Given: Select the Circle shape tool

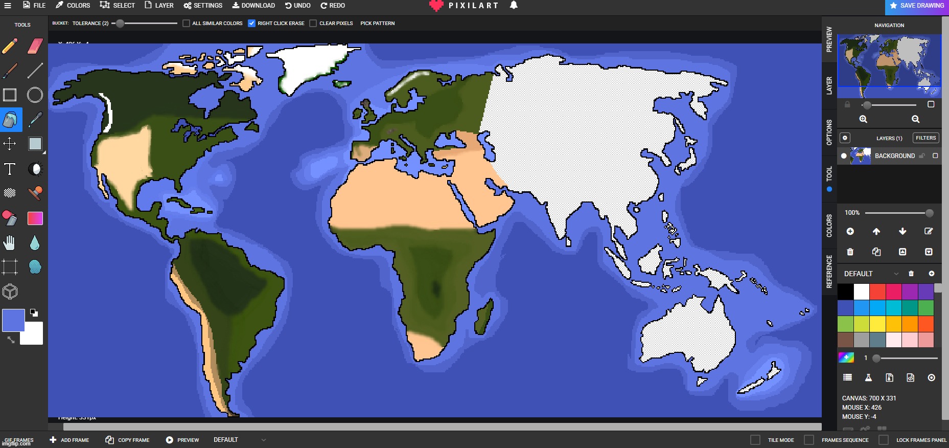Looking at the screenshot, I should [x=35, y=95].
